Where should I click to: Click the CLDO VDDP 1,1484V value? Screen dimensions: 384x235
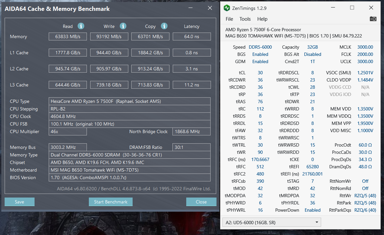(365, 80)
